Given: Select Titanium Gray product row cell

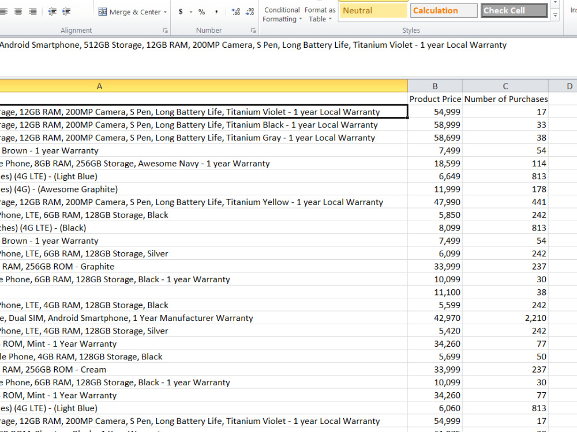Looking at the screenshot, I should [204, 138].
